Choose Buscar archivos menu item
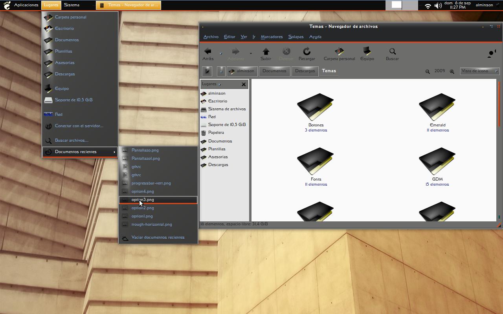 click(x=80, y=141)
